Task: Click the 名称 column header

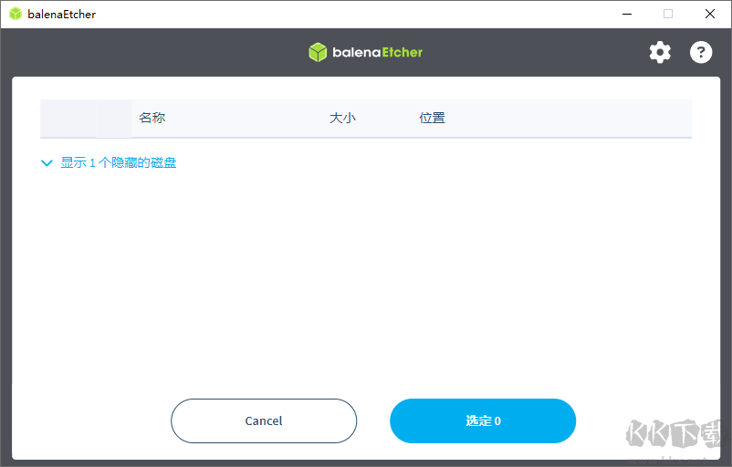Action: click(x=152, y=118)
